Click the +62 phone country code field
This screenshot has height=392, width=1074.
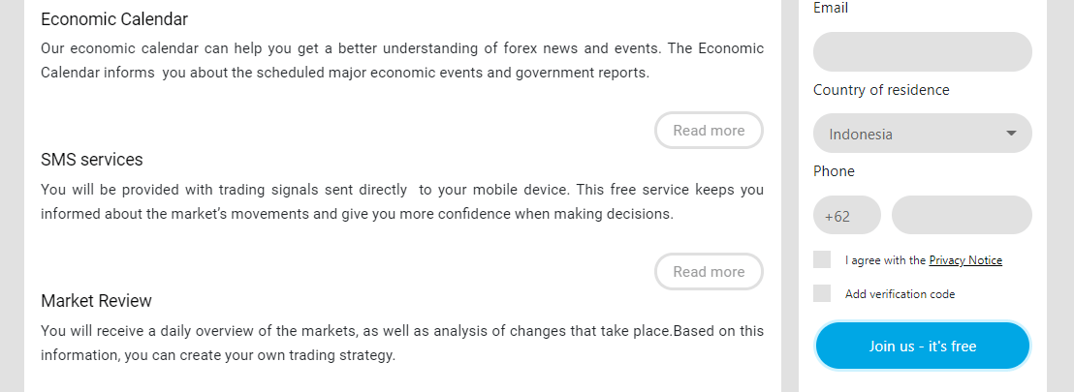tap(846, 216)
